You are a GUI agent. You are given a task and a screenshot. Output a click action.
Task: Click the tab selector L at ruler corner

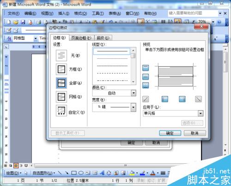pos(6,47)
